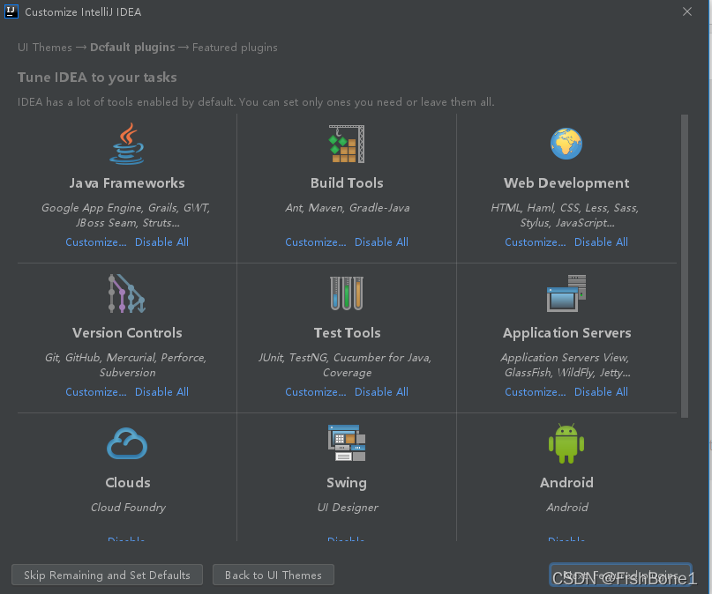Click the Swing UI designer icon

click(347, 443)
